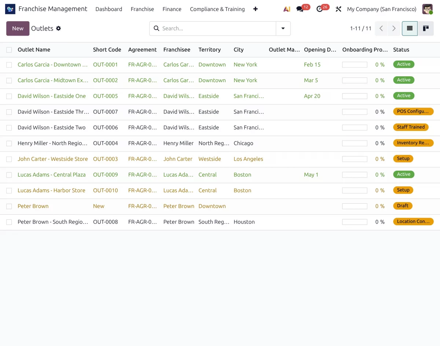Create a record using the New button

click(18, 28)
